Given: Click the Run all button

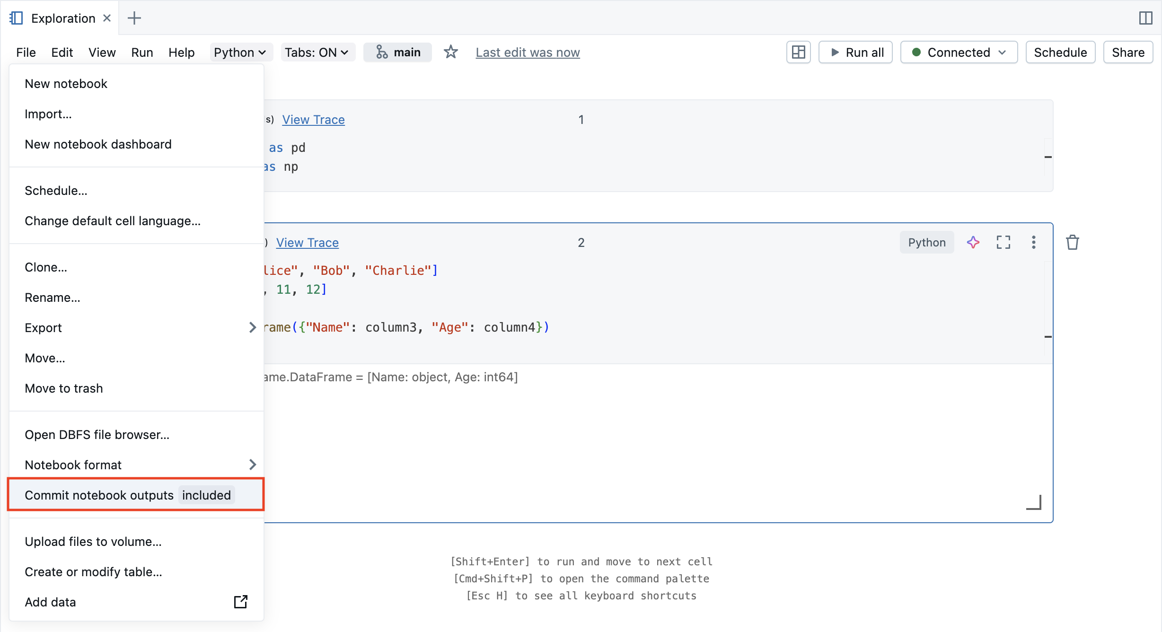Looking at the screenshot, I should (x=855, y=52).
